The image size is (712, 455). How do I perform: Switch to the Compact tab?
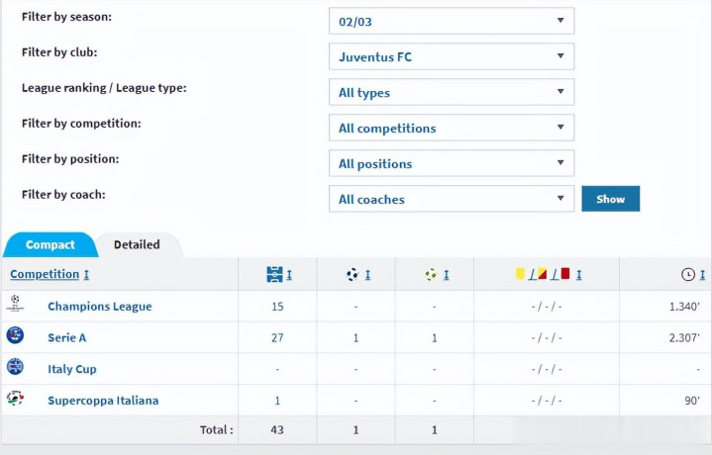(50, 244)
